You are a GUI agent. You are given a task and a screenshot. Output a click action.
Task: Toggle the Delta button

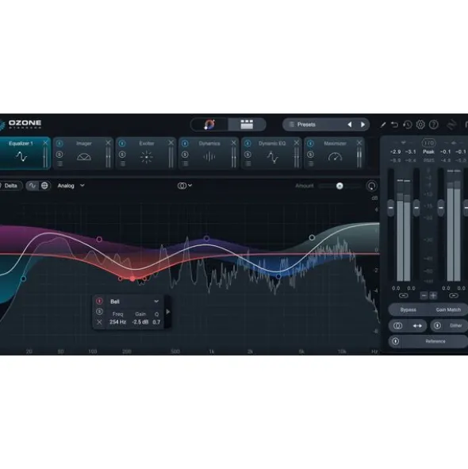10,186
